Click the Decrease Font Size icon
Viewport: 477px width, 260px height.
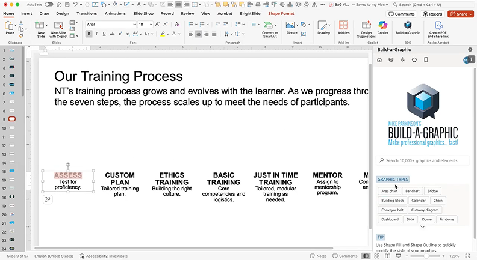pyautogui.click(x=166, y=24)
